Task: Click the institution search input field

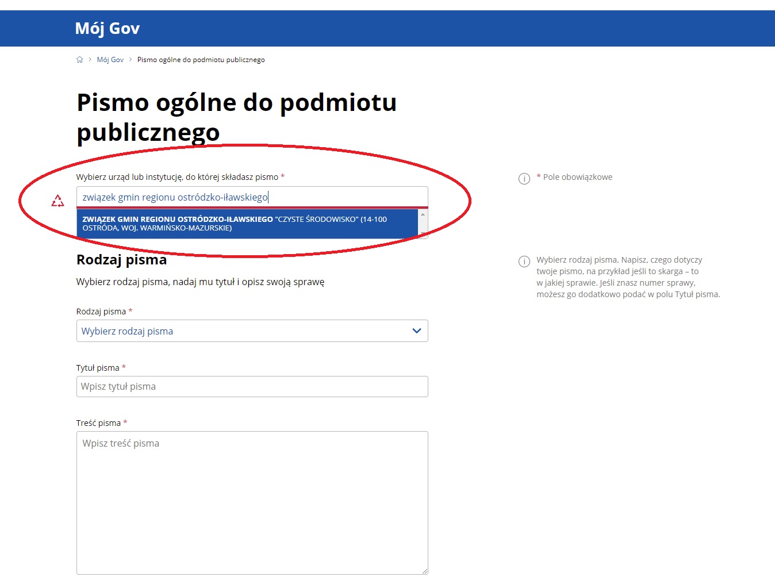Action: (x=252, y=197)
